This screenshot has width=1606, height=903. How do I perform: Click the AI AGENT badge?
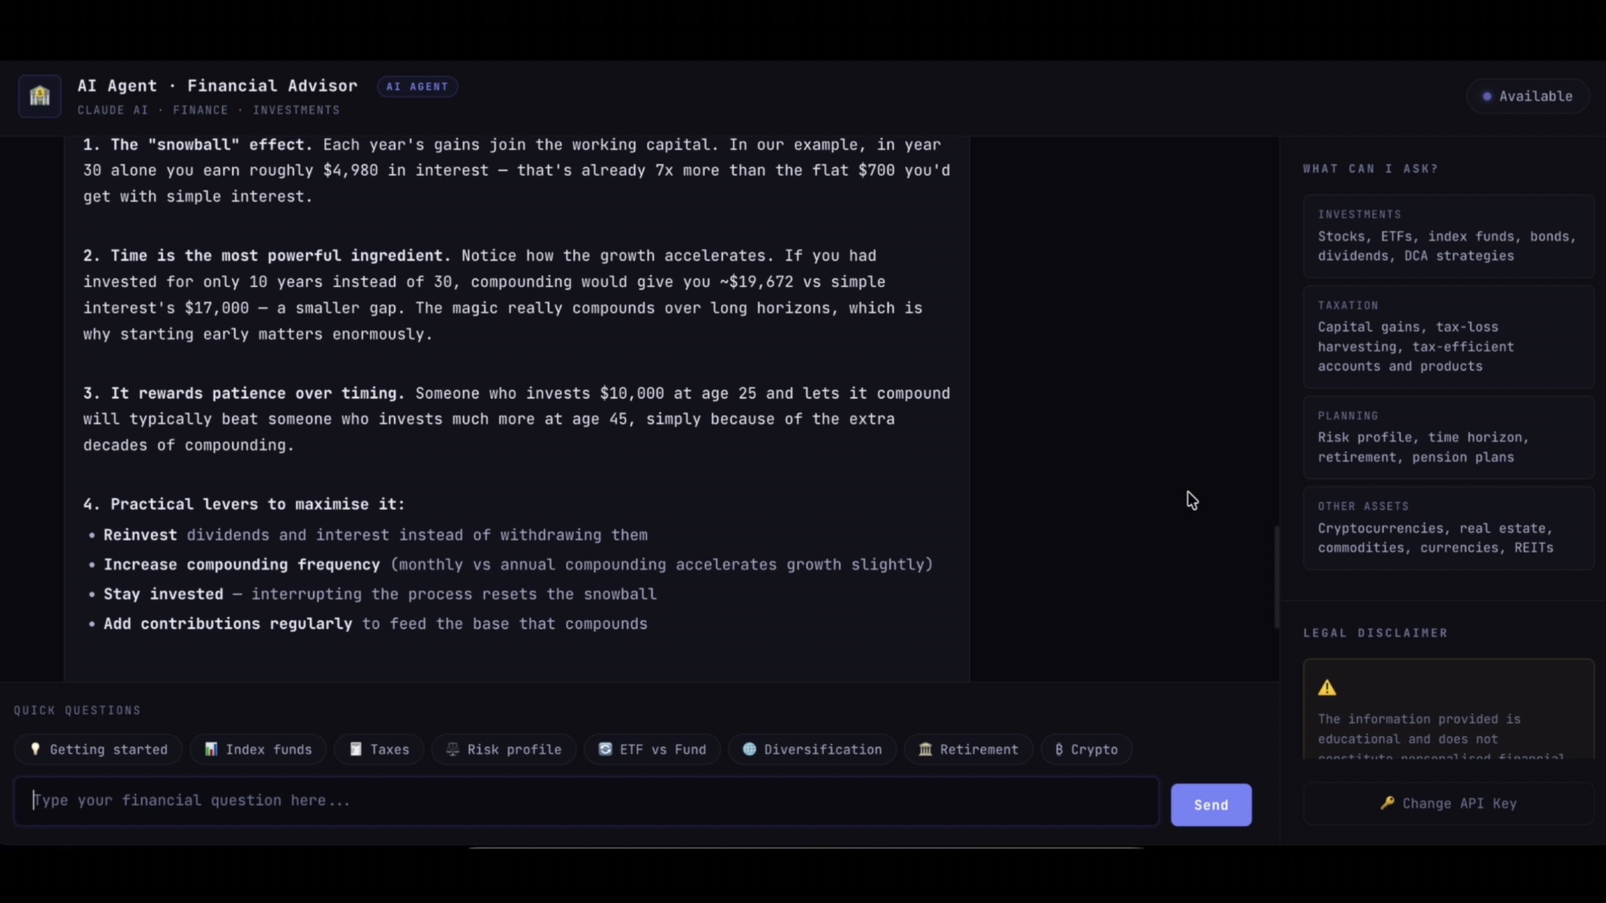tap(417, 87)
